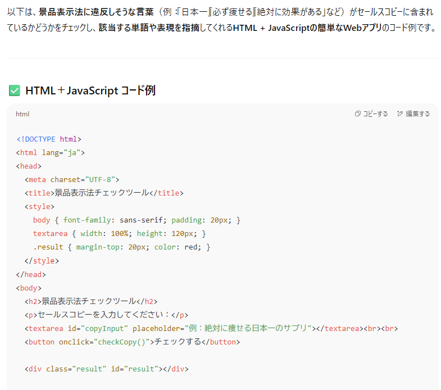Viewport: 441px width, 390px height.
Task: Click the button onclick="checkCopy()" line
Action: point(133,342)
